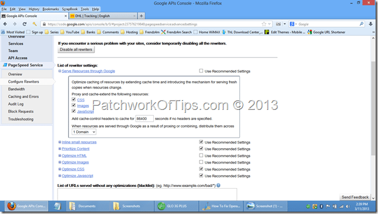Toggle Recommended Settings for Prioritize Content

point(201,148)
